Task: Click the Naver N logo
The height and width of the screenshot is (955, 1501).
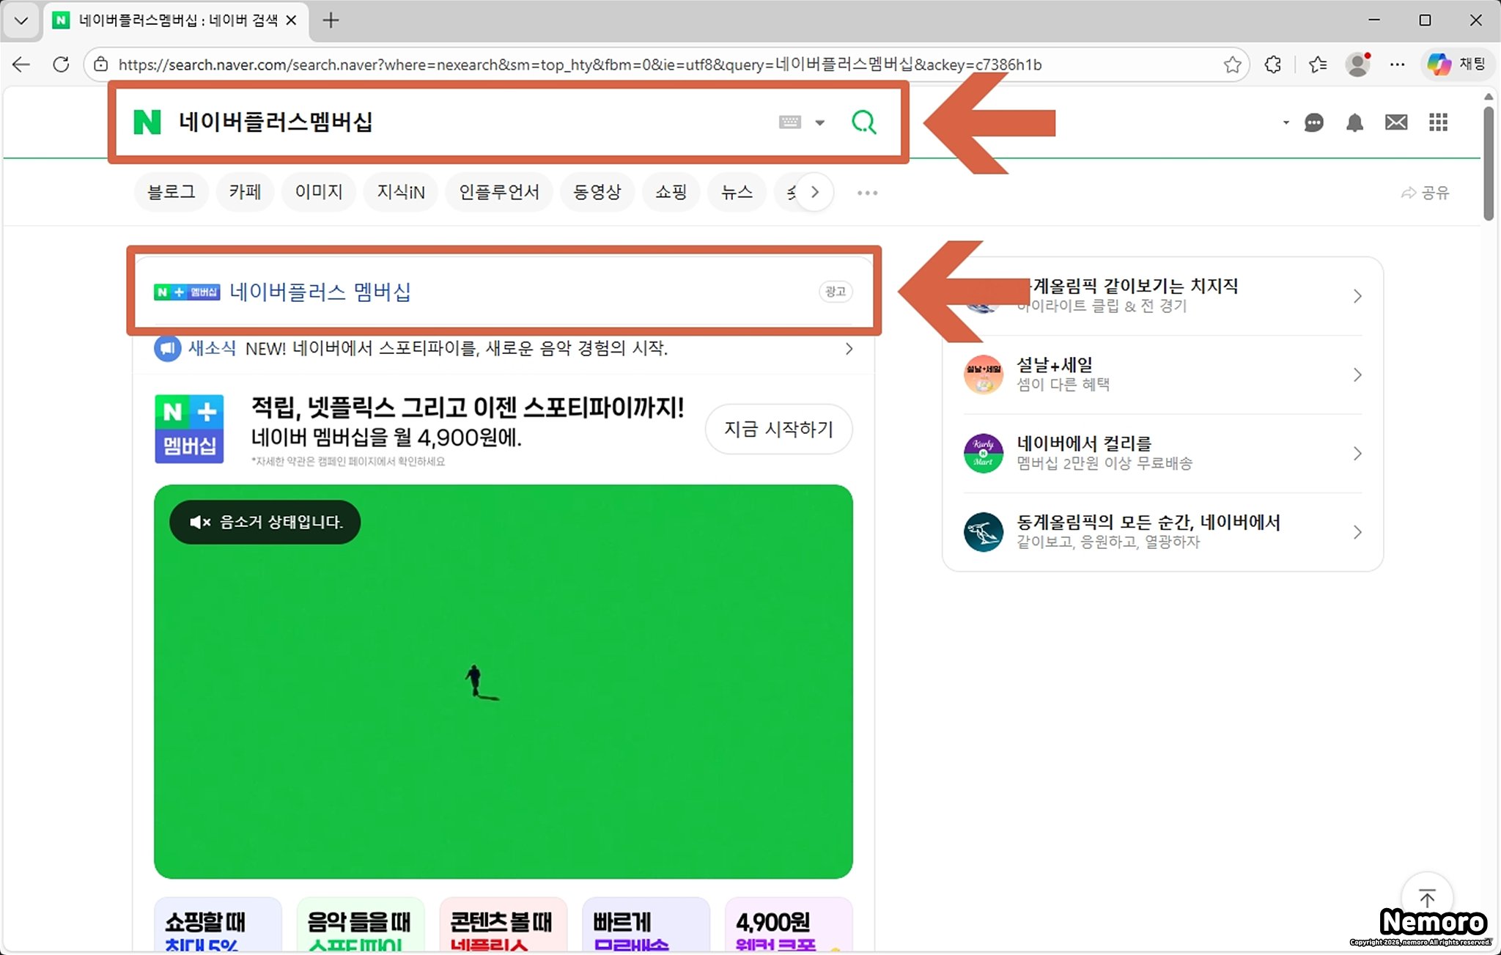Action: [x=147, y=122]
